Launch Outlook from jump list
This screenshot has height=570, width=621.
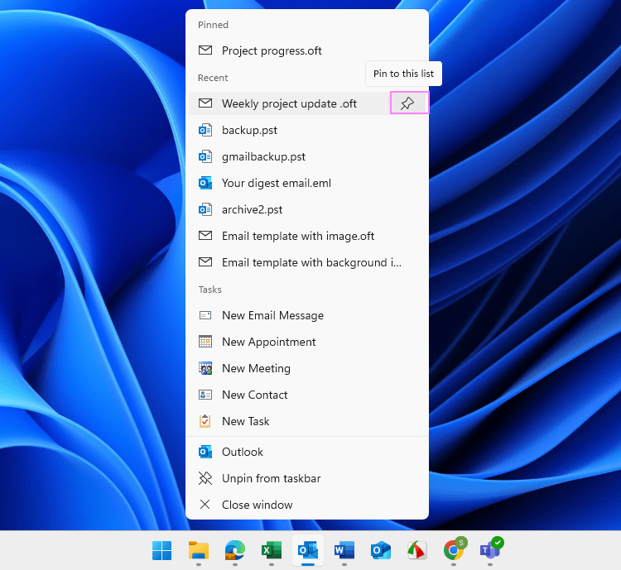[307, 452]
